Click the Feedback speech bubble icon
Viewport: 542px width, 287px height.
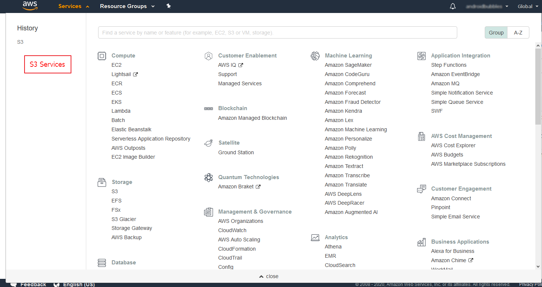pyautogui.click(x=13, y=284)
